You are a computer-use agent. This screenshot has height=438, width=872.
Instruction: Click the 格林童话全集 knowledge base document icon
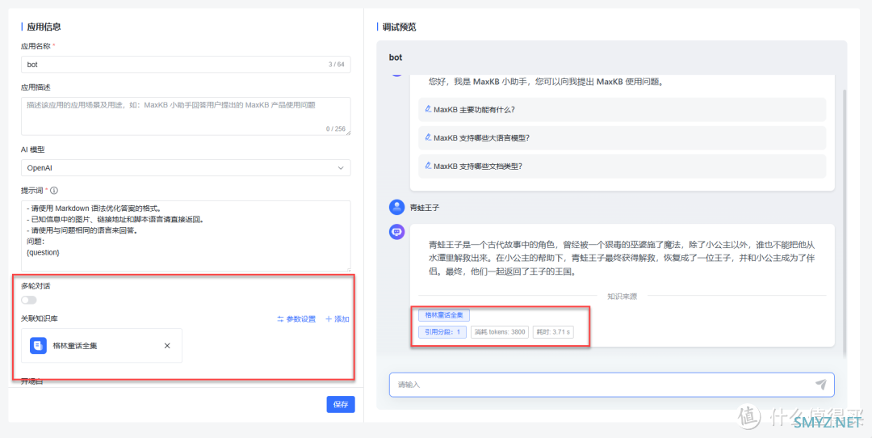[x=39, y=346]
